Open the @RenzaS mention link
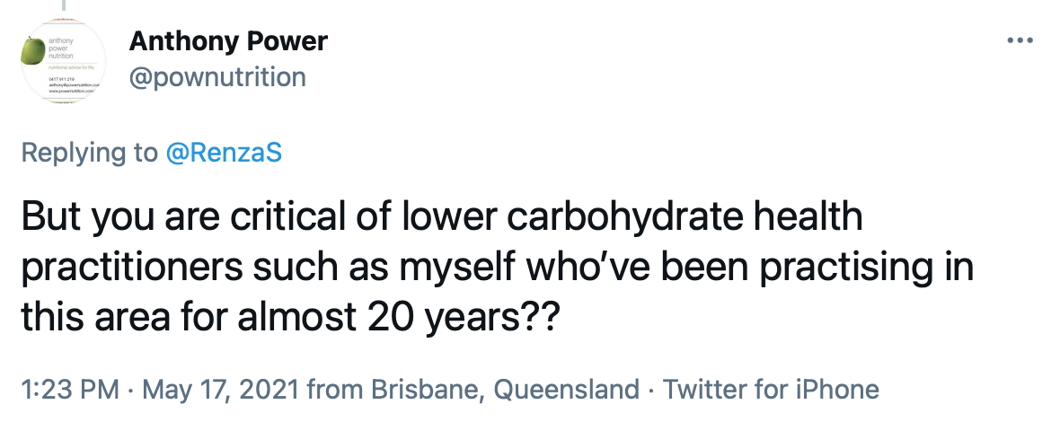 point(224,153)
